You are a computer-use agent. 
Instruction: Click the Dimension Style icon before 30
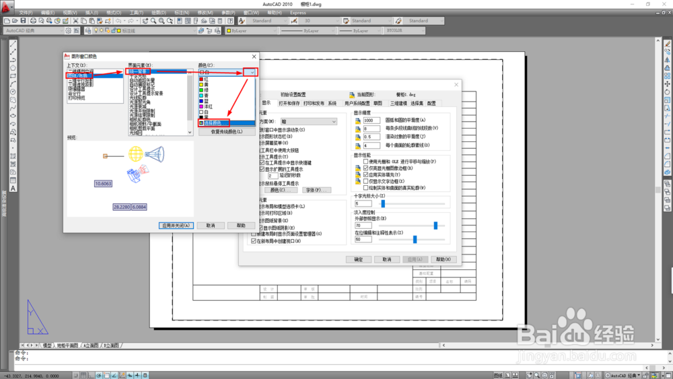click(x=294, y=21)
